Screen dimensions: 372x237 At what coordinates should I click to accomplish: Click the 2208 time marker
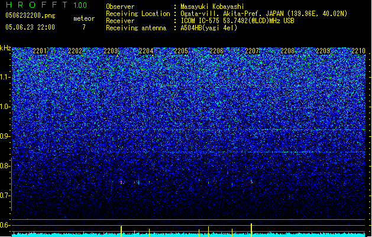click(287, 51)
